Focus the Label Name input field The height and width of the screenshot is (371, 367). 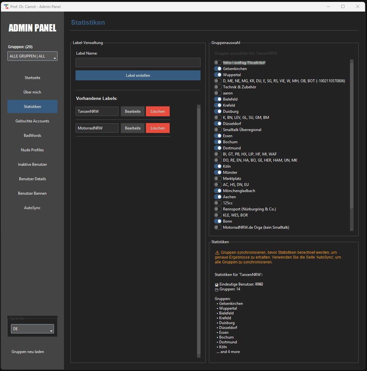pyautogui.click(x=138, y=63)
